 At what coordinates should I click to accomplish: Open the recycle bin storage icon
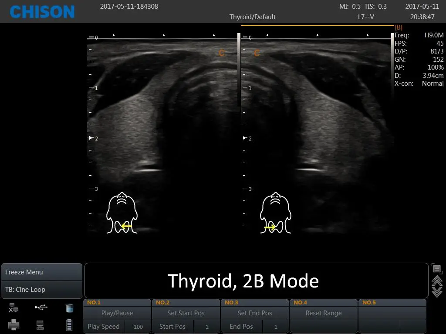tap(69, 308)
